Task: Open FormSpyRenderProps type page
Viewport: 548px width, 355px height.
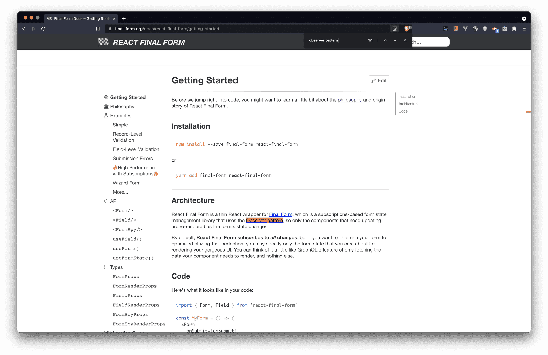Action: click(x=139, y=324)
